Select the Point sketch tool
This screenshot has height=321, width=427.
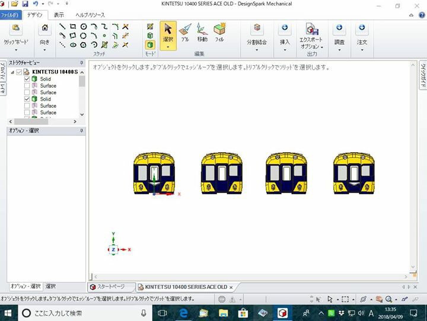click(104, 36)
